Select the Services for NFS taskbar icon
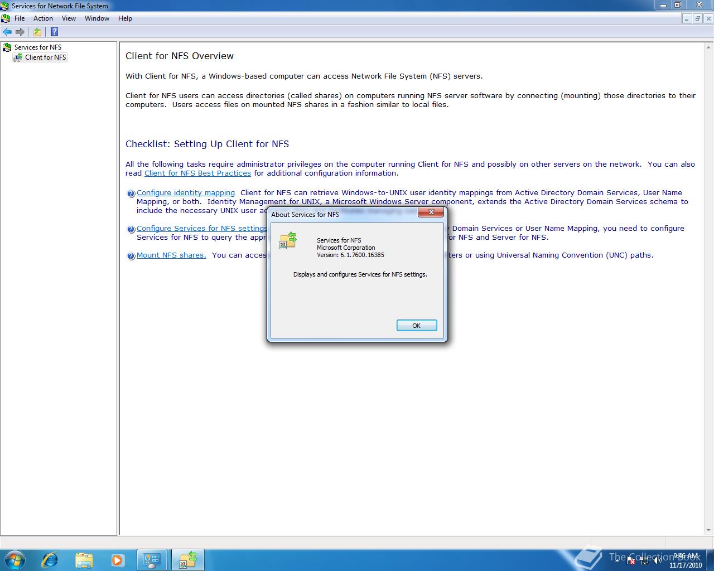Viewport: 714px width, 571px height. click(187, 559)
